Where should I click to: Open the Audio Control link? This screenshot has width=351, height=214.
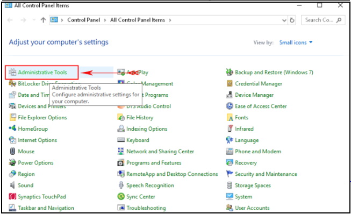click(x=149, y=106)
